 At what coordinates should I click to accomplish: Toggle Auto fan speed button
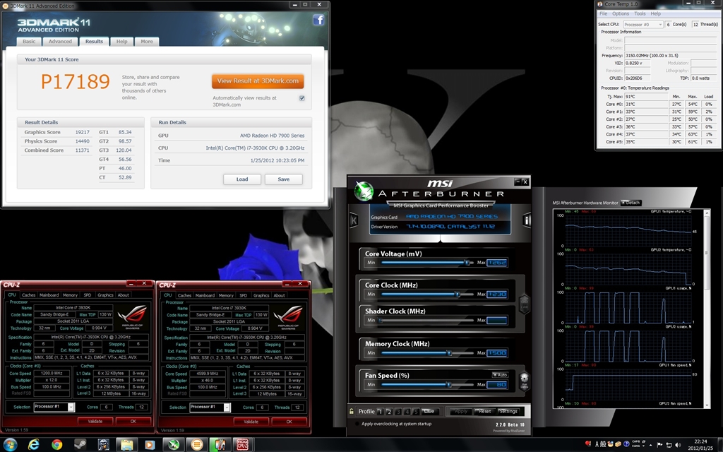500,374
